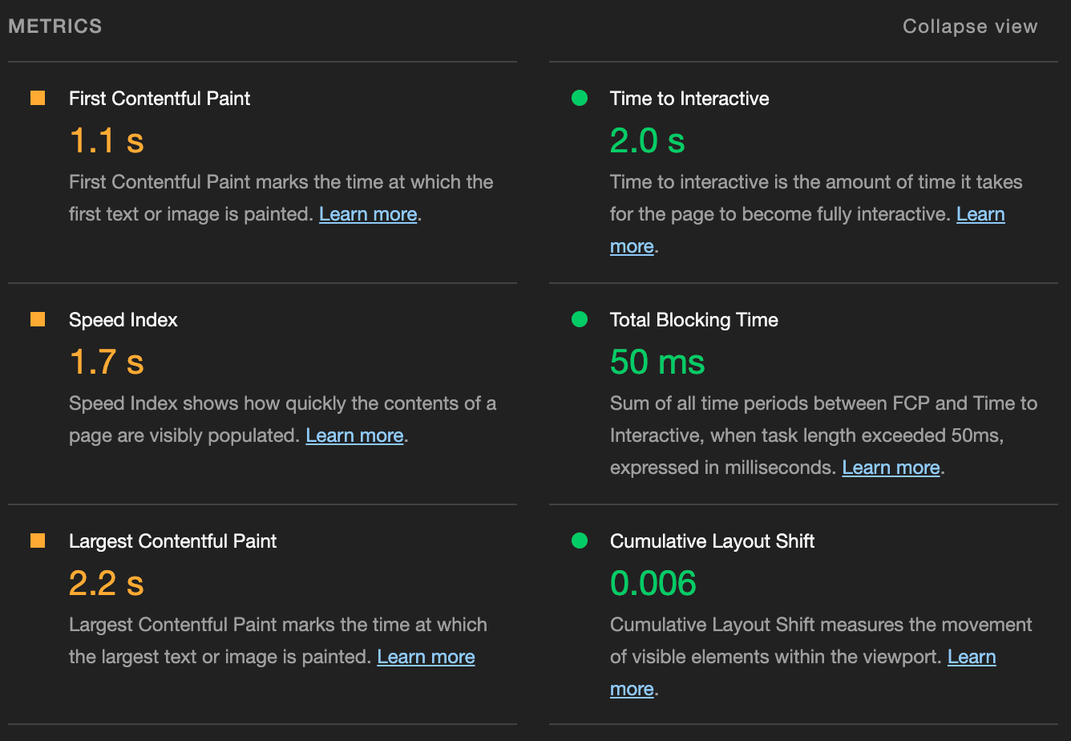
Task: Click the green circle beside Total Blocking Time
Action: (580, 320)
